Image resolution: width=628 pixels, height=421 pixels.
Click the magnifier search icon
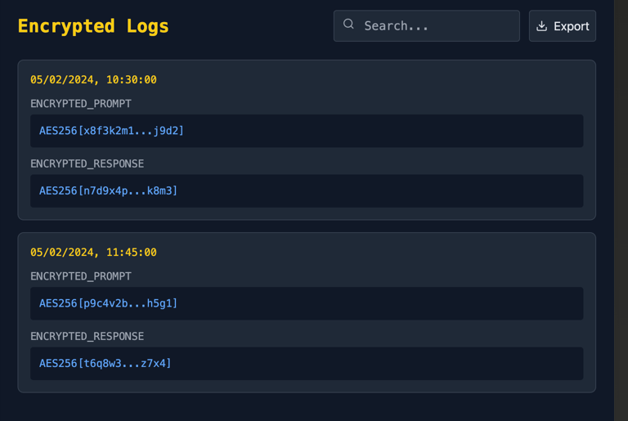(348, 25)
